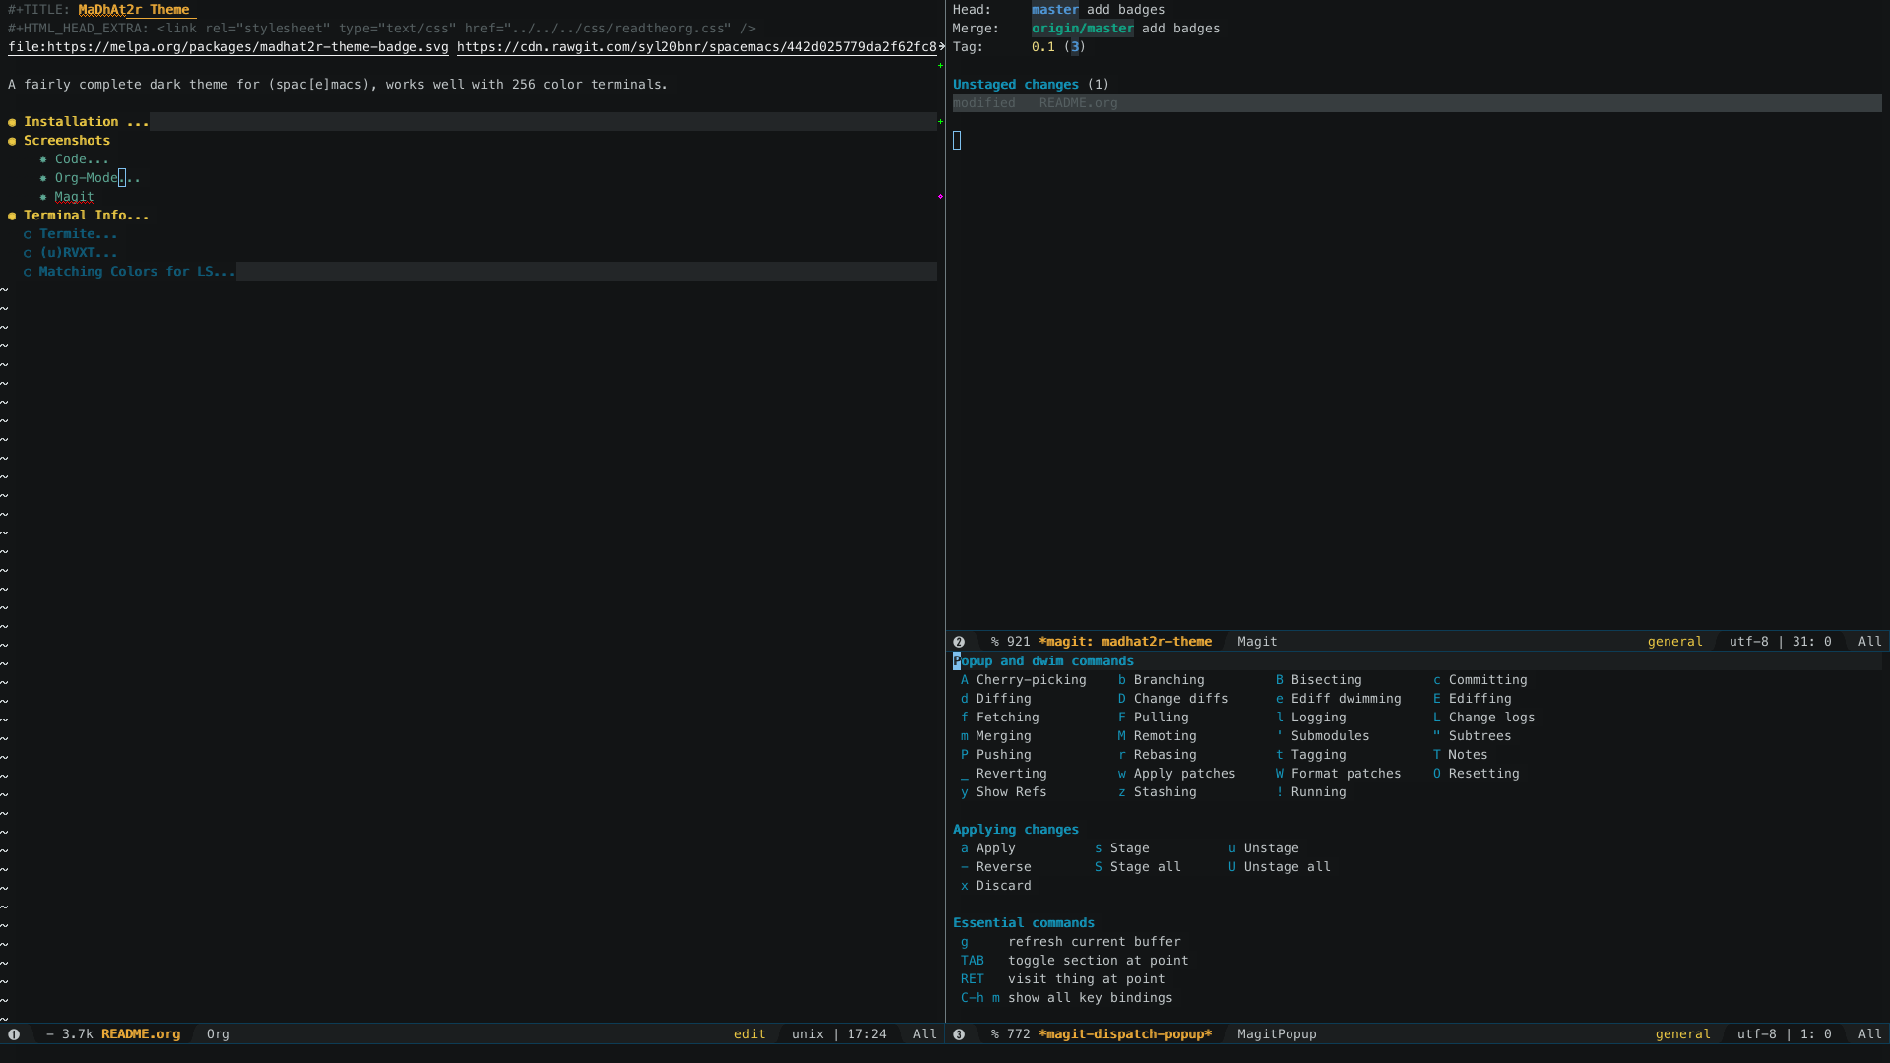Click Stage all in Applying changes
This screenshot has width=1890, height=1063.
pos(1144,867)
